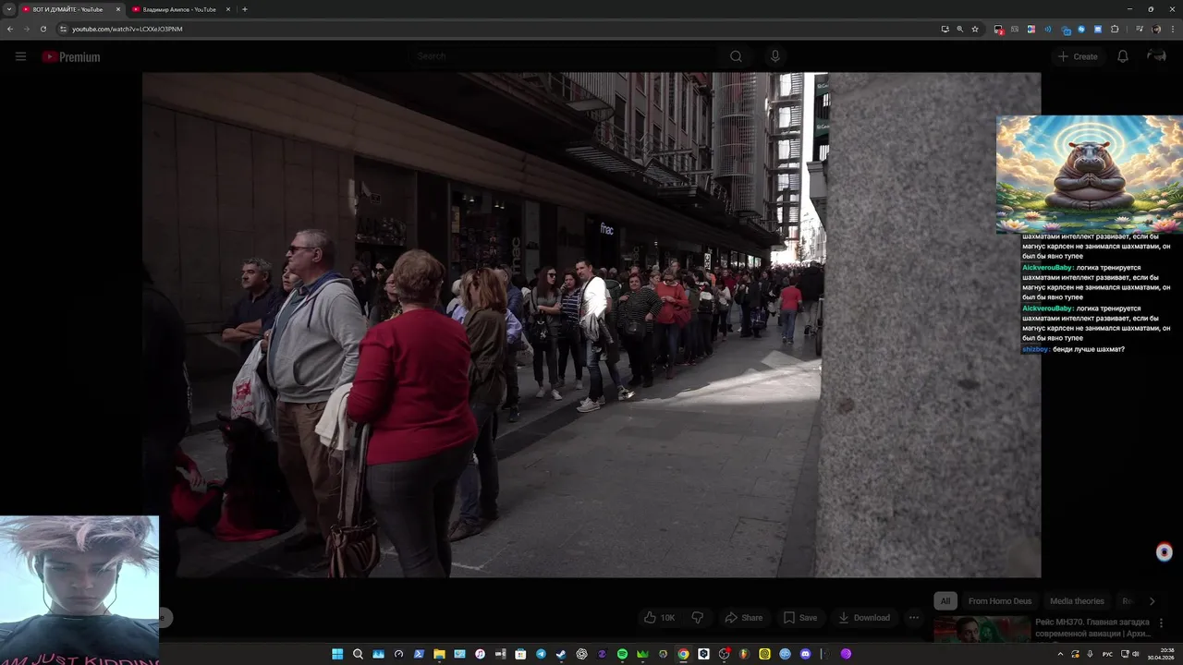Close the Владимир Алипов tab
Screen dimensions: 1183x665
[228, 9]
